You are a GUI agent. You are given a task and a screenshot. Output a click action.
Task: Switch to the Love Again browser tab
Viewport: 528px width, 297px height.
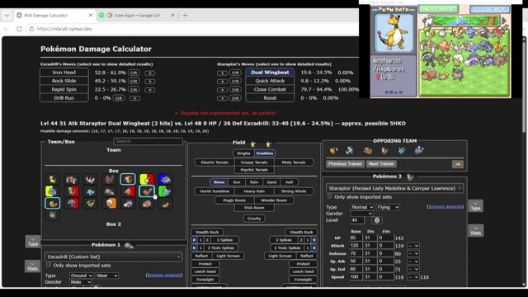coord(138,15)
